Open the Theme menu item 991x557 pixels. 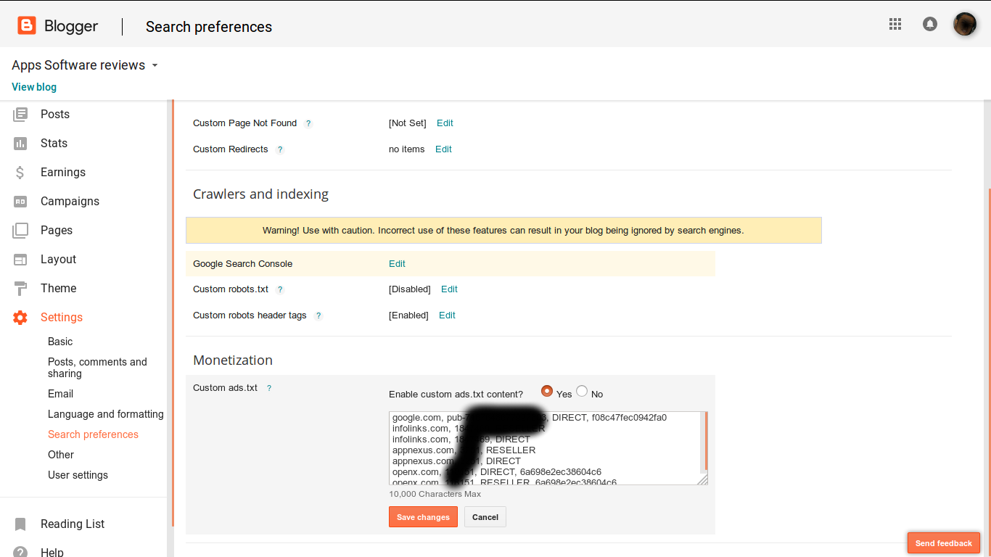coord(58,288)
